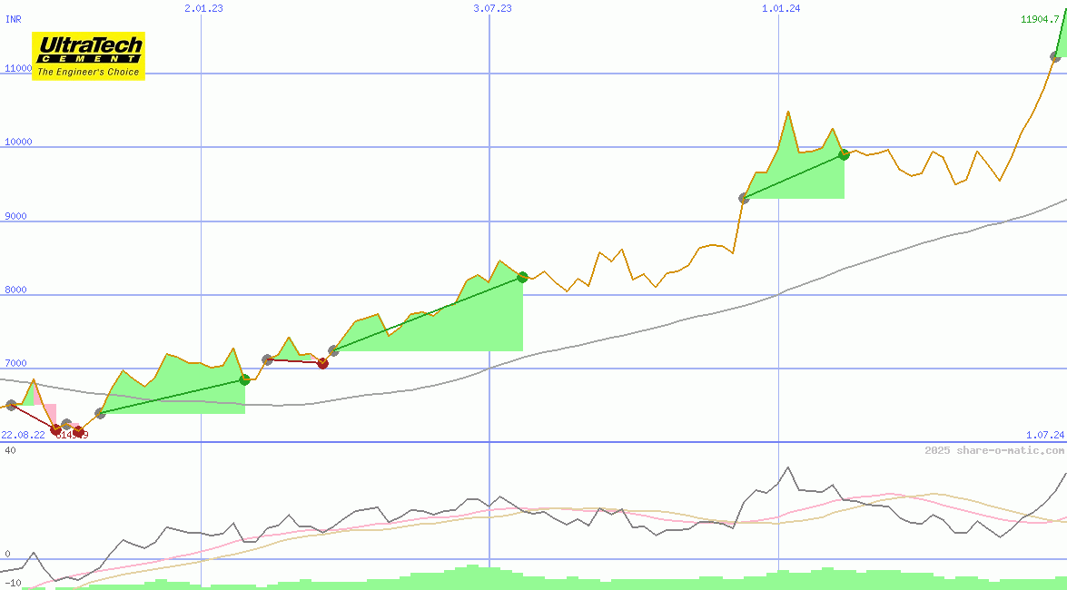Click the 10000 price axis label

(18, 142)
